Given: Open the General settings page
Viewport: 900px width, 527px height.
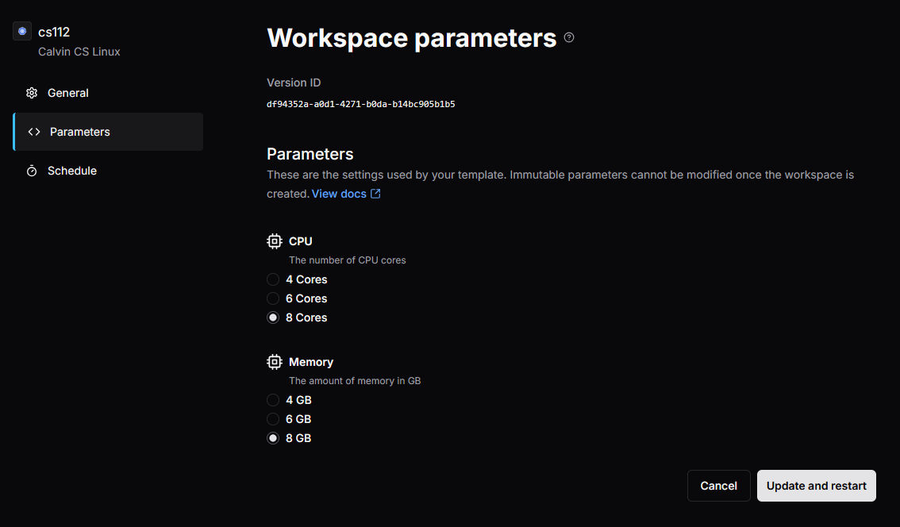Looking at the screenshot, I should coord(68,93).
